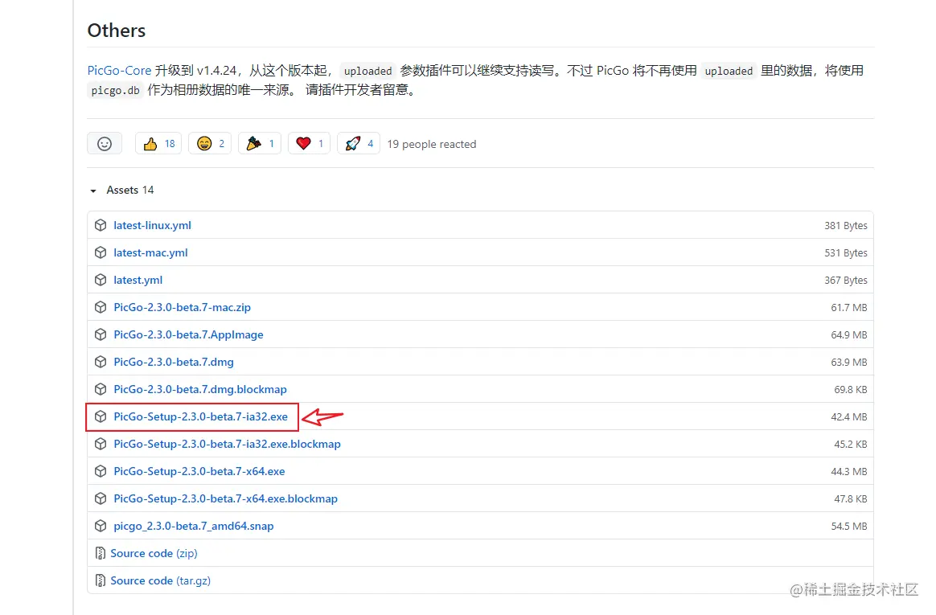
Task: Download PicGo-Setup-2.3.0-beta.7-ia32.exe
Action: (200, 417)
